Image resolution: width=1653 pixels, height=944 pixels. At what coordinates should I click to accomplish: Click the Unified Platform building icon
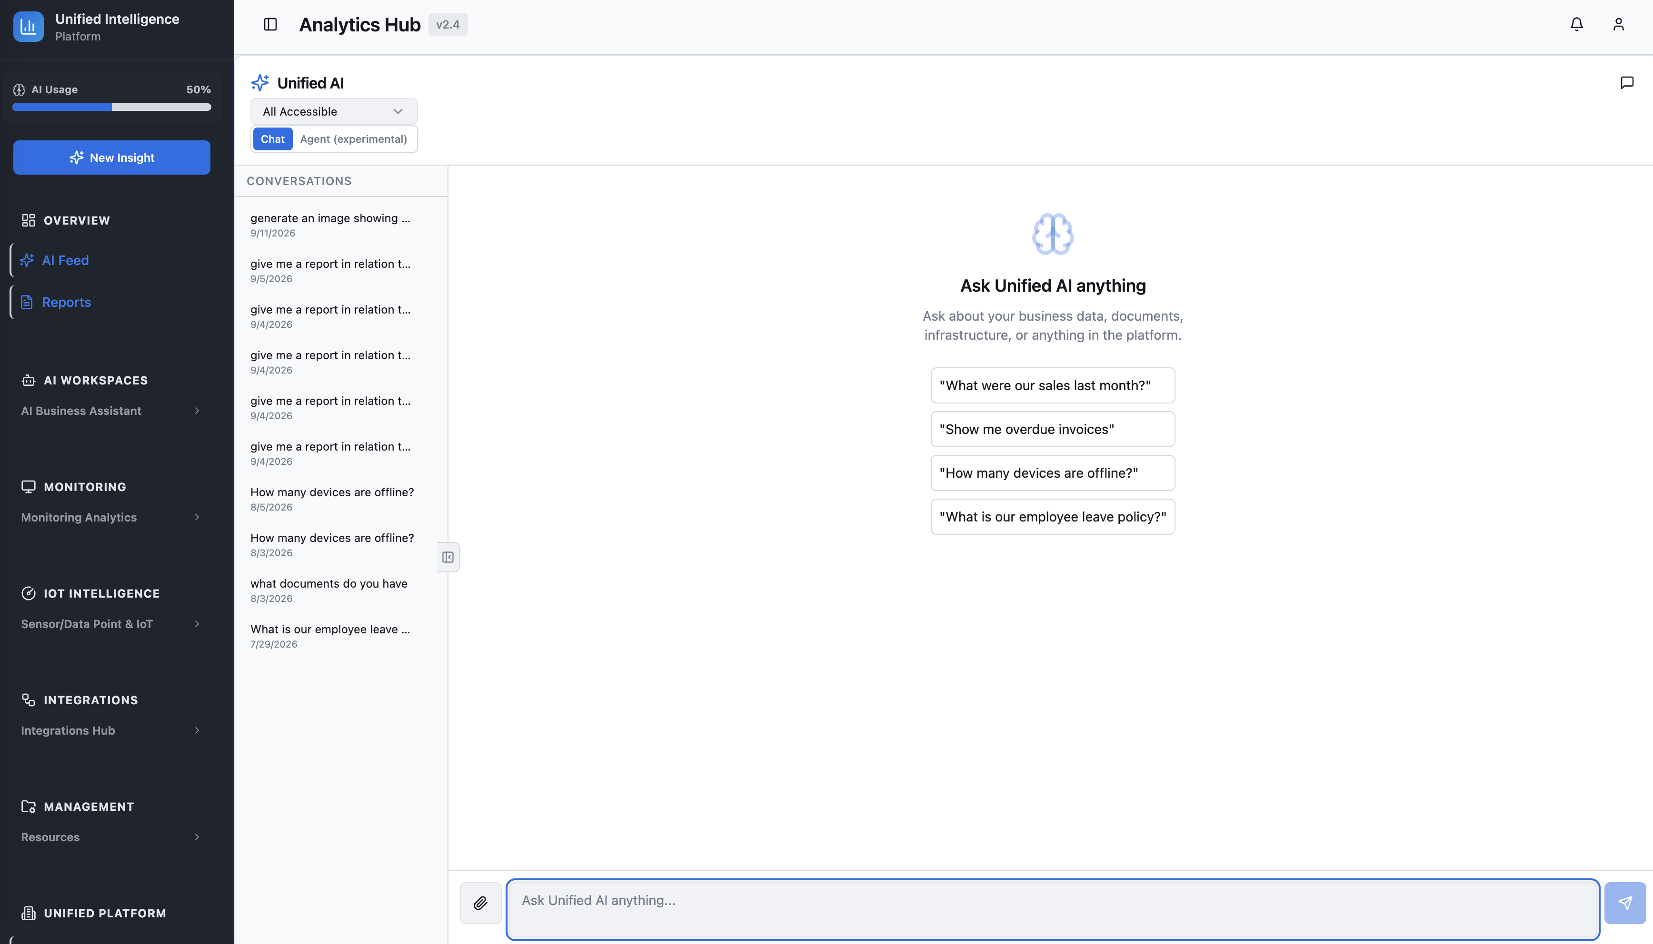pyautogui.click(x=29, y=913)
